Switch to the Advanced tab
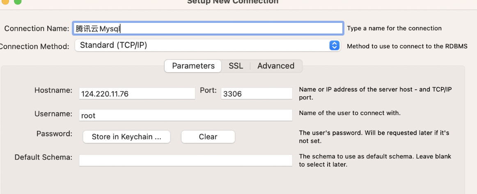 coord(276,66)
